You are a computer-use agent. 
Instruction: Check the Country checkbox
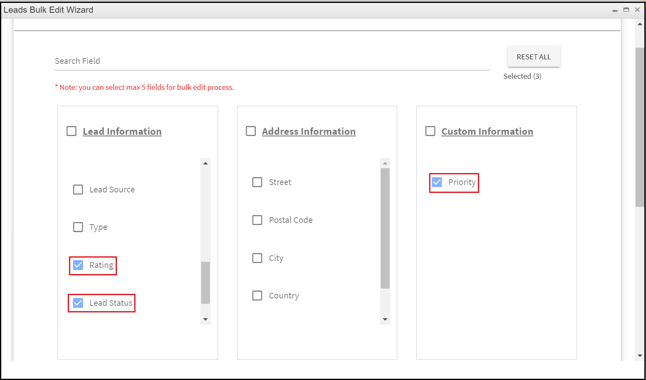[x=257, y=296]
